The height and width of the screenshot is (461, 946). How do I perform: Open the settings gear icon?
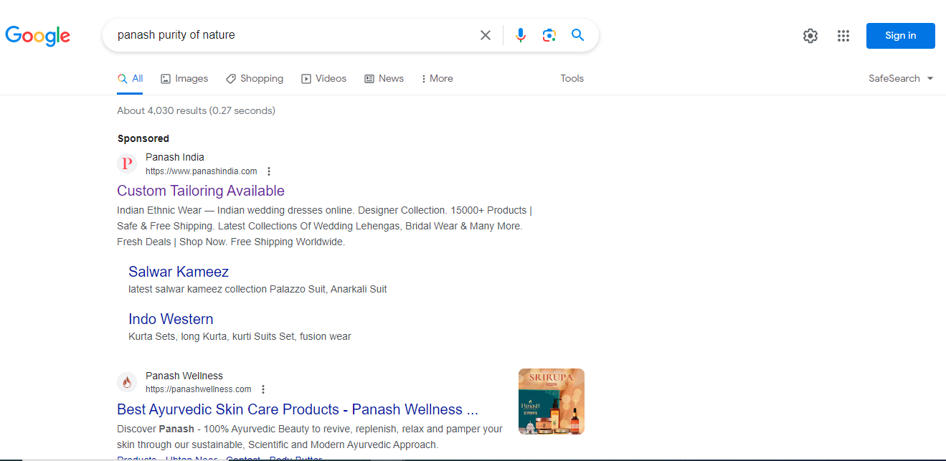click(810, 36)
